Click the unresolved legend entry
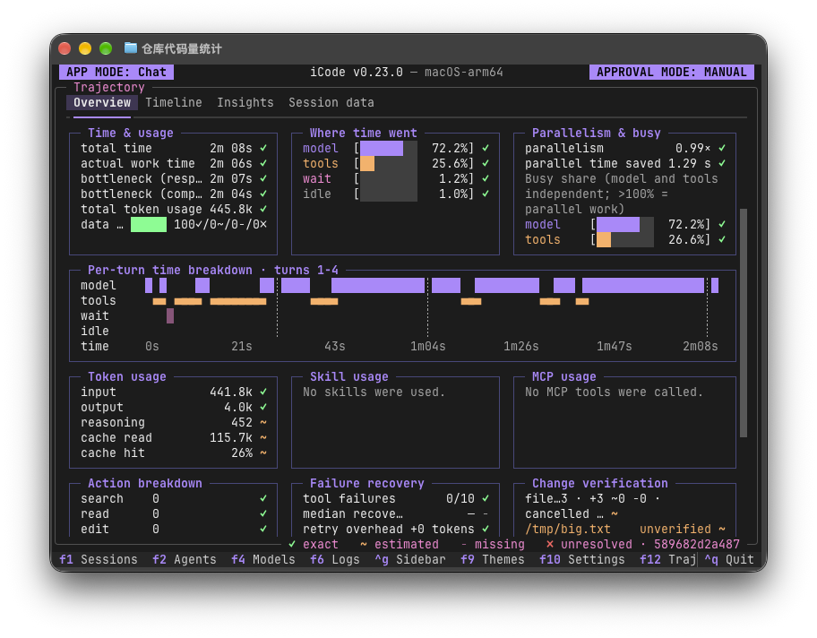 coord(589,544)
